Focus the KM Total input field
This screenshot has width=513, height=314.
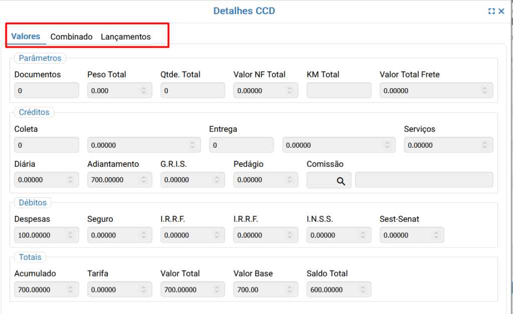pyautogui.click(x=339, y=91)
